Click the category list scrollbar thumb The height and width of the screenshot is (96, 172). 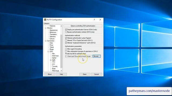tap(61, 51)
